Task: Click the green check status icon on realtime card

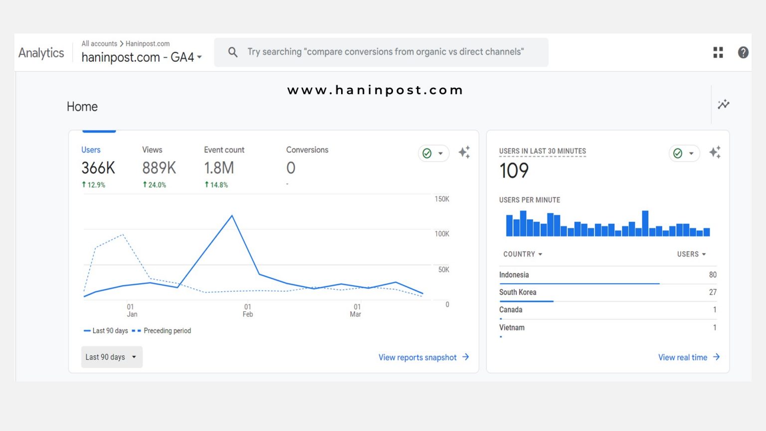Action: 678,153
